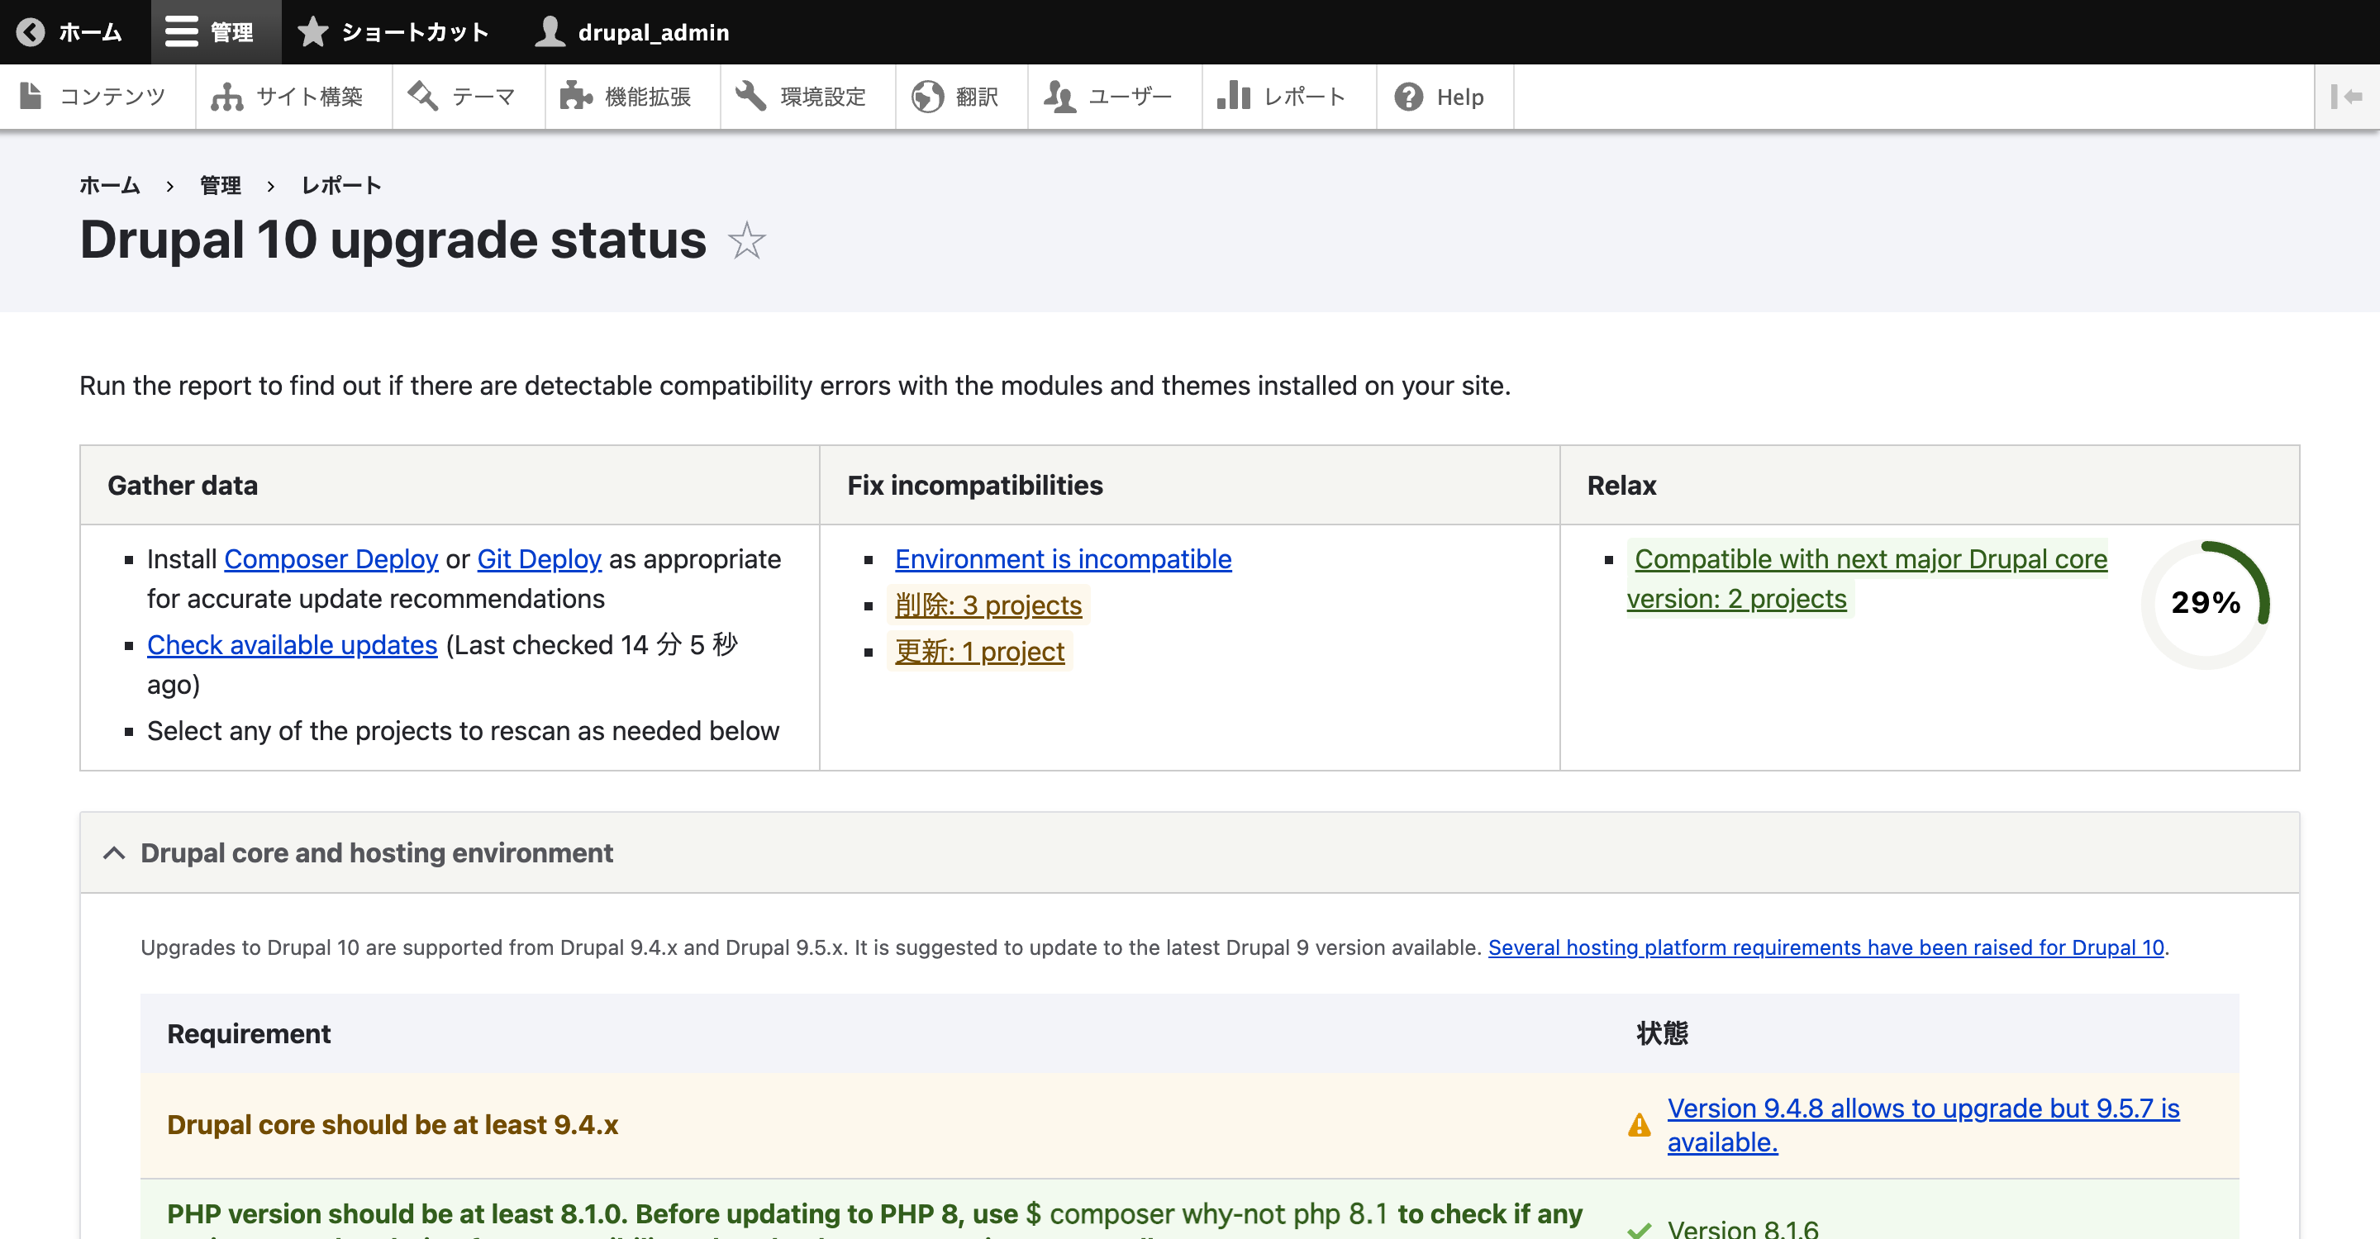Click the Requirement column header

(x=249, y=1033)
